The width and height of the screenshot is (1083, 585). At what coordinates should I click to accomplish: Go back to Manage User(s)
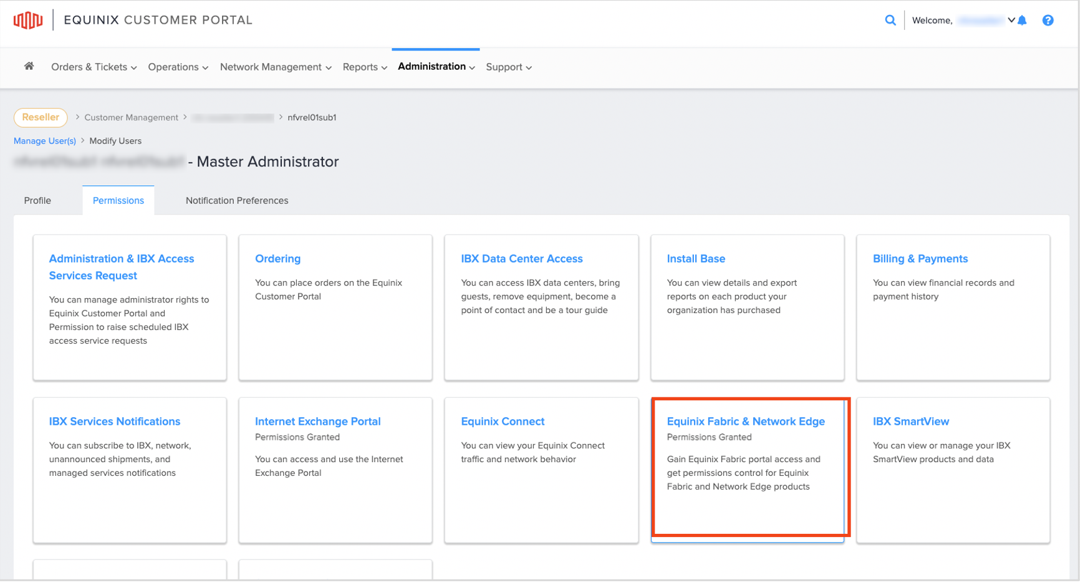[x=45, y=141]
